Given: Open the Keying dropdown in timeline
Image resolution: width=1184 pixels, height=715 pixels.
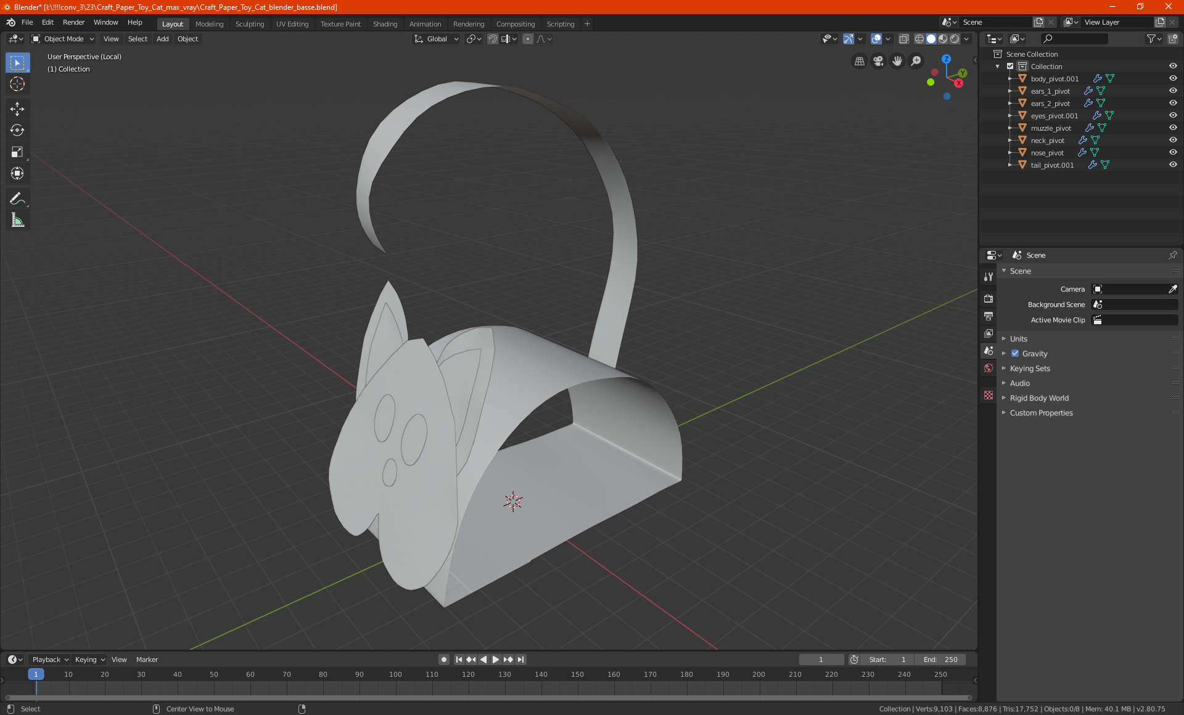Looking at the screenshot, I should tap(90, 660).
